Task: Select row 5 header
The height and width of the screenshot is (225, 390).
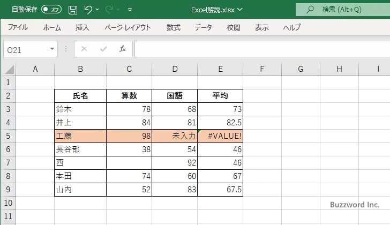Action: (8, 136)
